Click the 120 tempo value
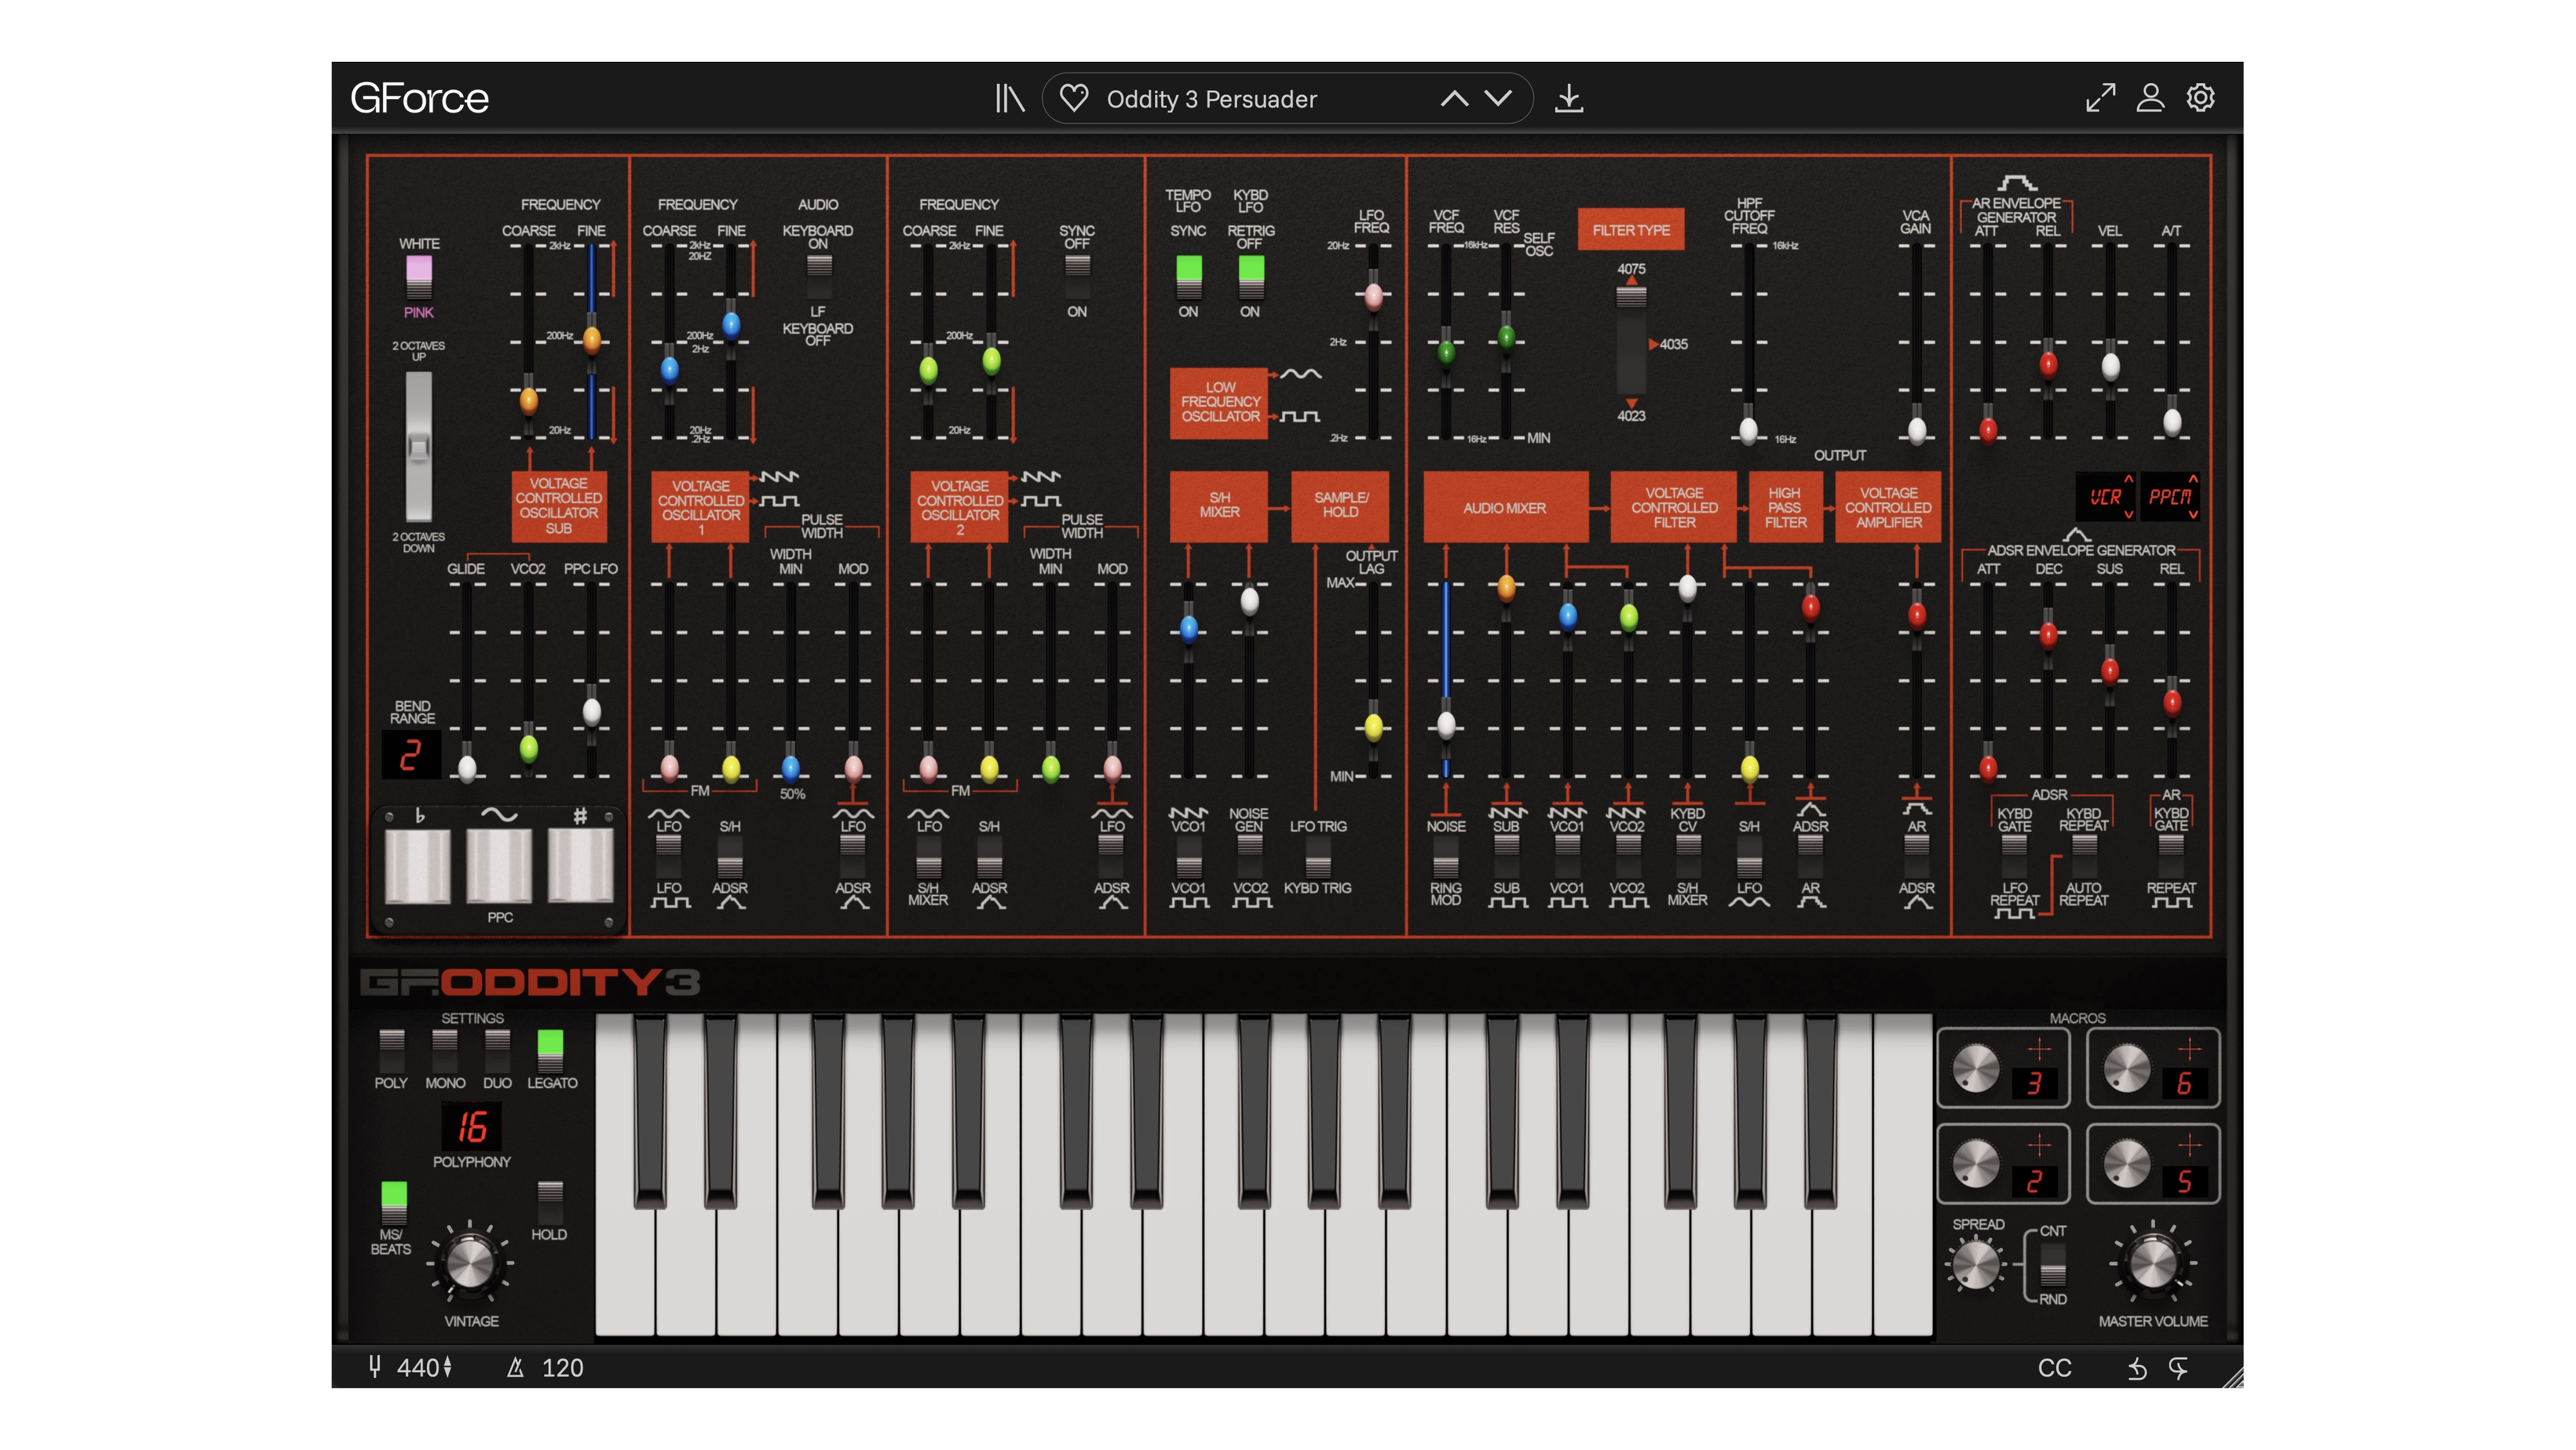Image resolution: width=2576 pixels, height=1450 pixels. click(562, 1367)
